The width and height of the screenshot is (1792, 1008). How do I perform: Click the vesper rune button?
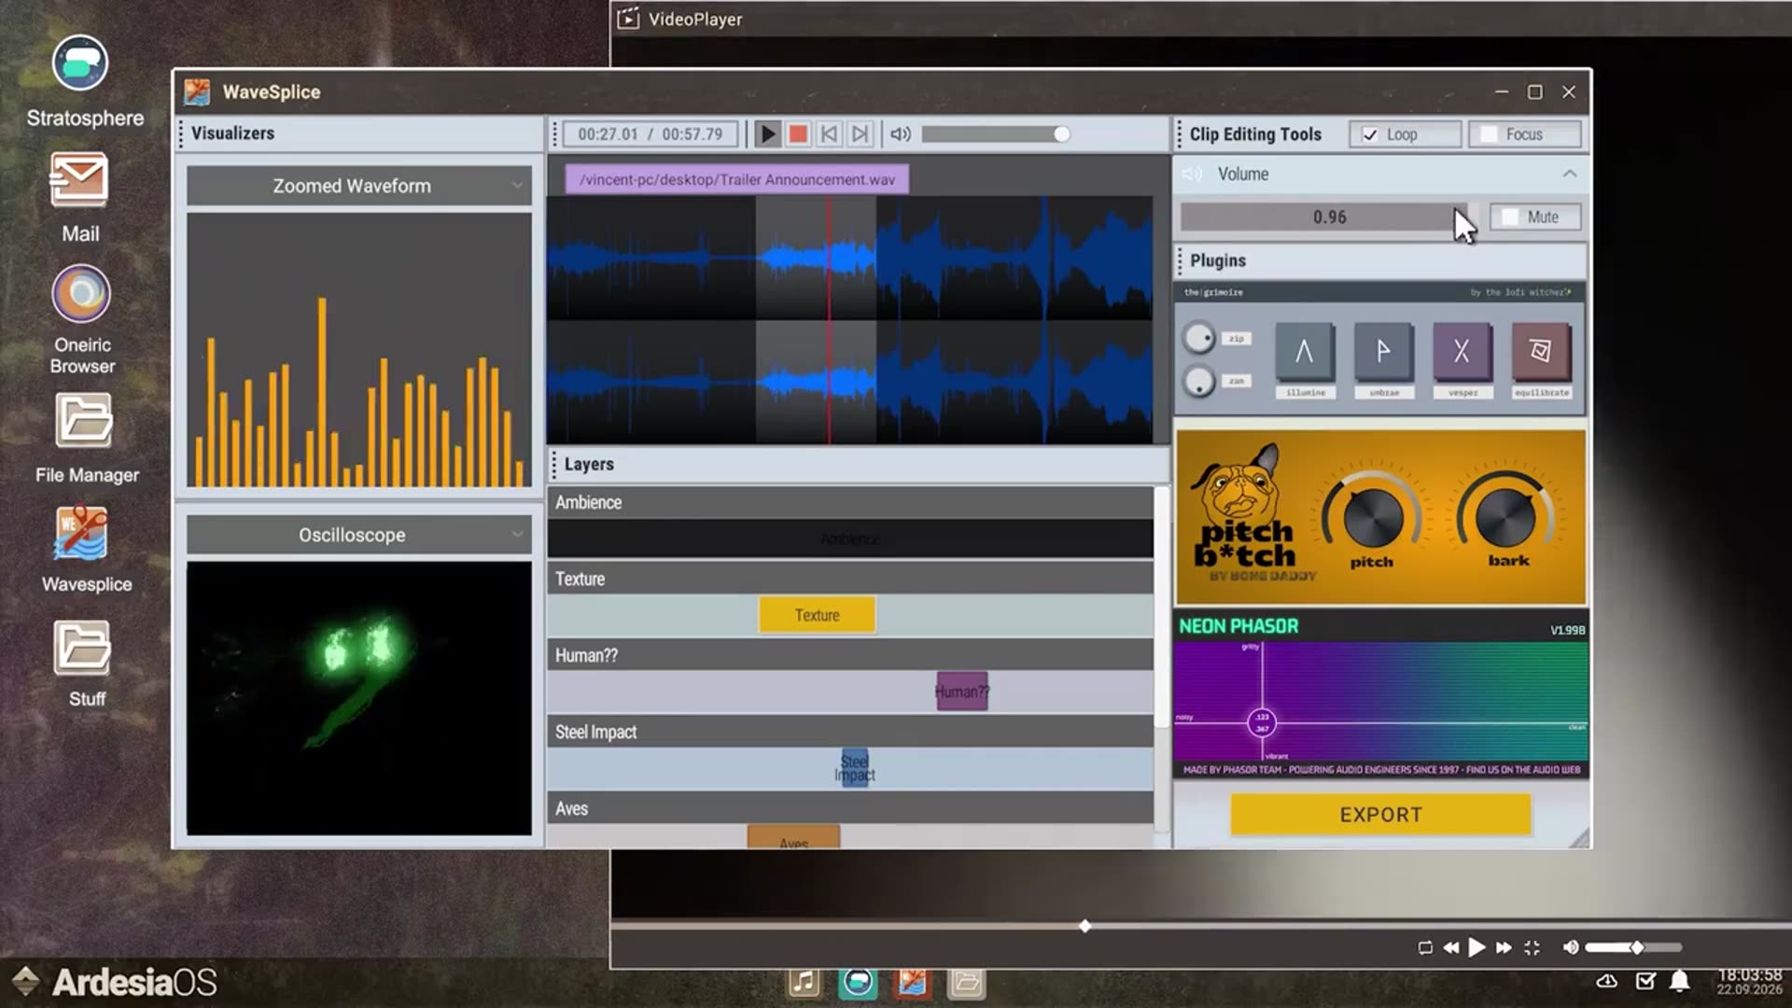[x=1462, y=352]
